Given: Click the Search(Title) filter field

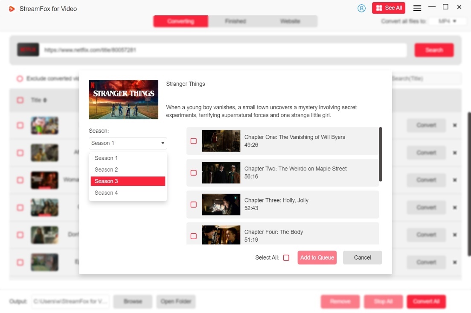Looking at the screenshot, I should pos(426,79).
